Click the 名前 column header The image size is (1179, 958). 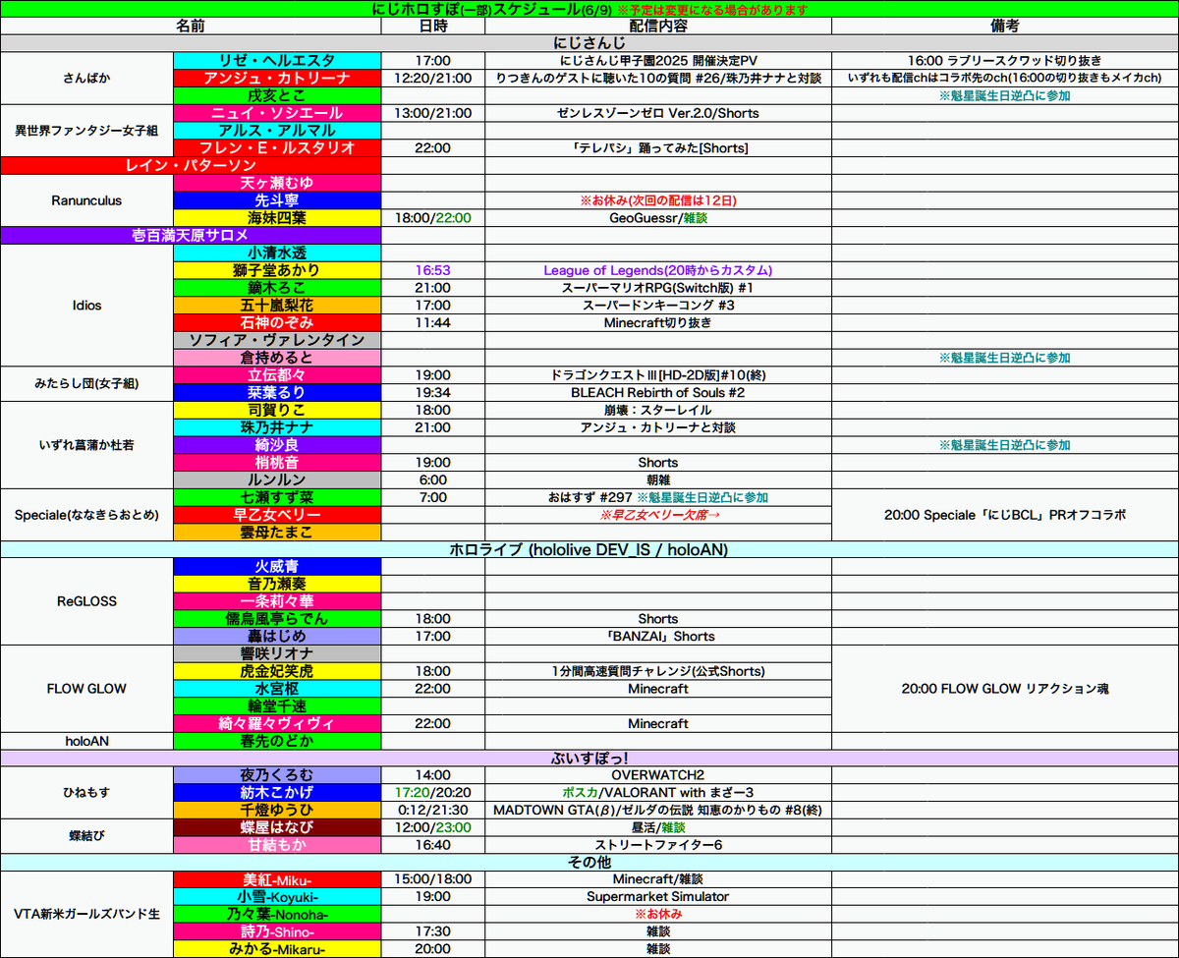coord(191,27)
